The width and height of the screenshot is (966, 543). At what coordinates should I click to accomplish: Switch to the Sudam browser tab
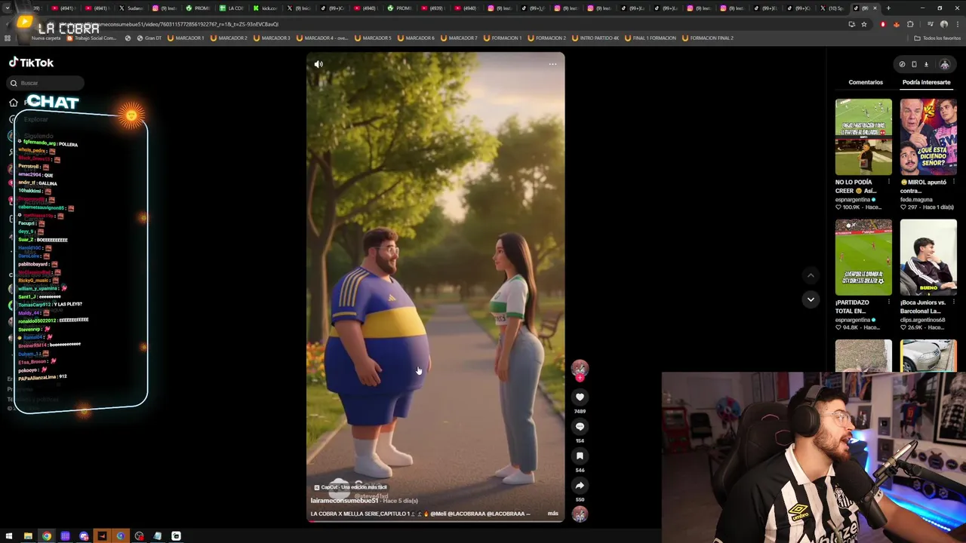131,8
